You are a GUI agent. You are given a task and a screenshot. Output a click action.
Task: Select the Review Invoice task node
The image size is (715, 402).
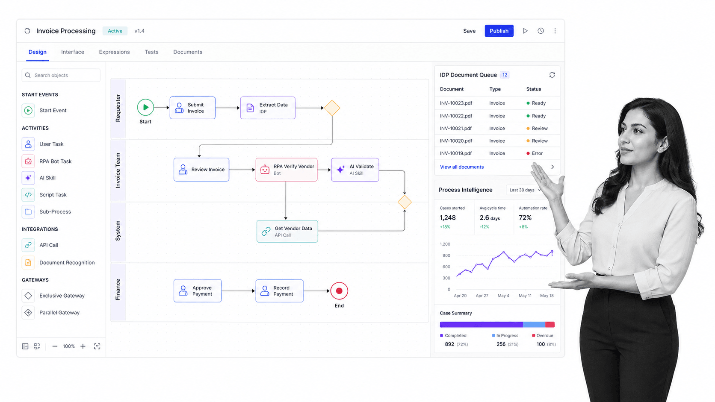click(x=201, y=170)
